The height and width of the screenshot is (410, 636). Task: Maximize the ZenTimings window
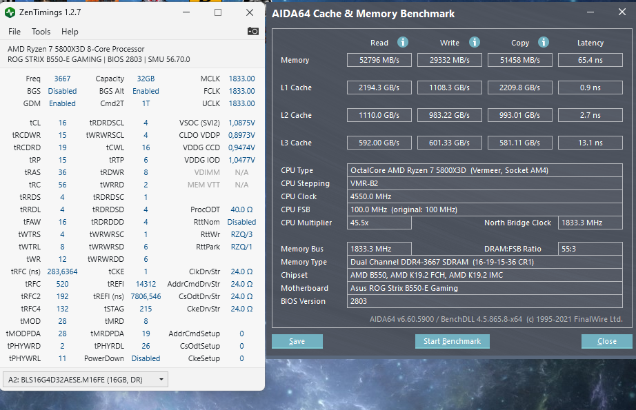218,12
